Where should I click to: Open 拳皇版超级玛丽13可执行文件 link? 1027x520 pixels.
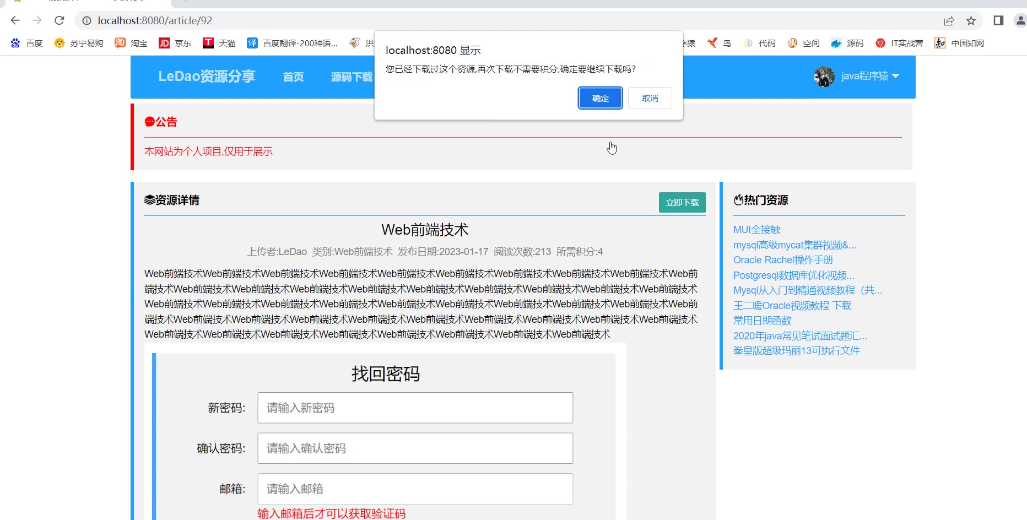(796, 350)
